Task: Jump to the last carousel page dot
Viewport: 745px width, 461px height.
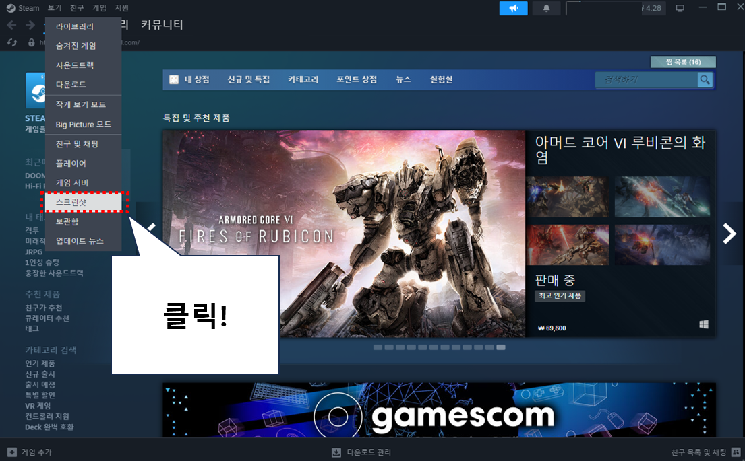Action: (501, 347)
